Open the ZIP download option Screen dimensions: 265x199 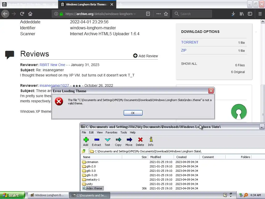184,50
